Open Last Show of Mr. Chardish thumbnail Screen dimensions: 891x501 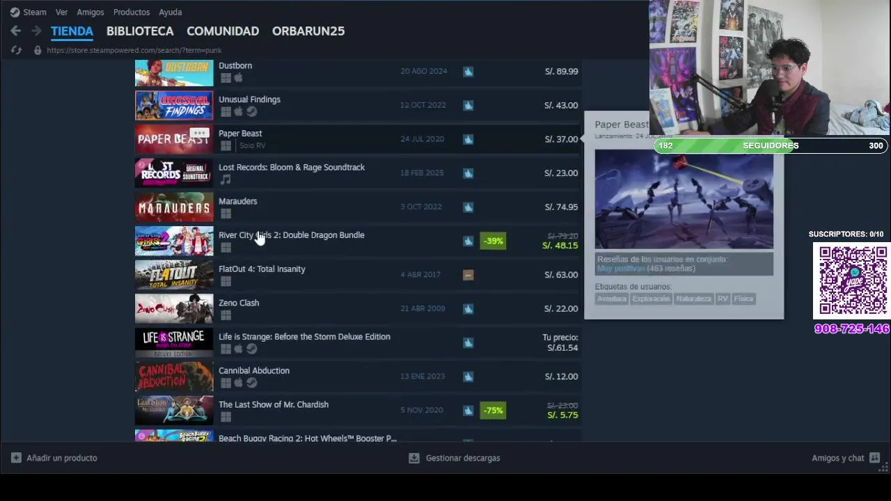pos(174,410)
